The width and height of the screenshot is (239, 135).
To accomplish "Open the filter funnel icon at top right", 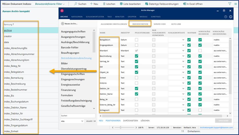I will click(x=230, y=4).
